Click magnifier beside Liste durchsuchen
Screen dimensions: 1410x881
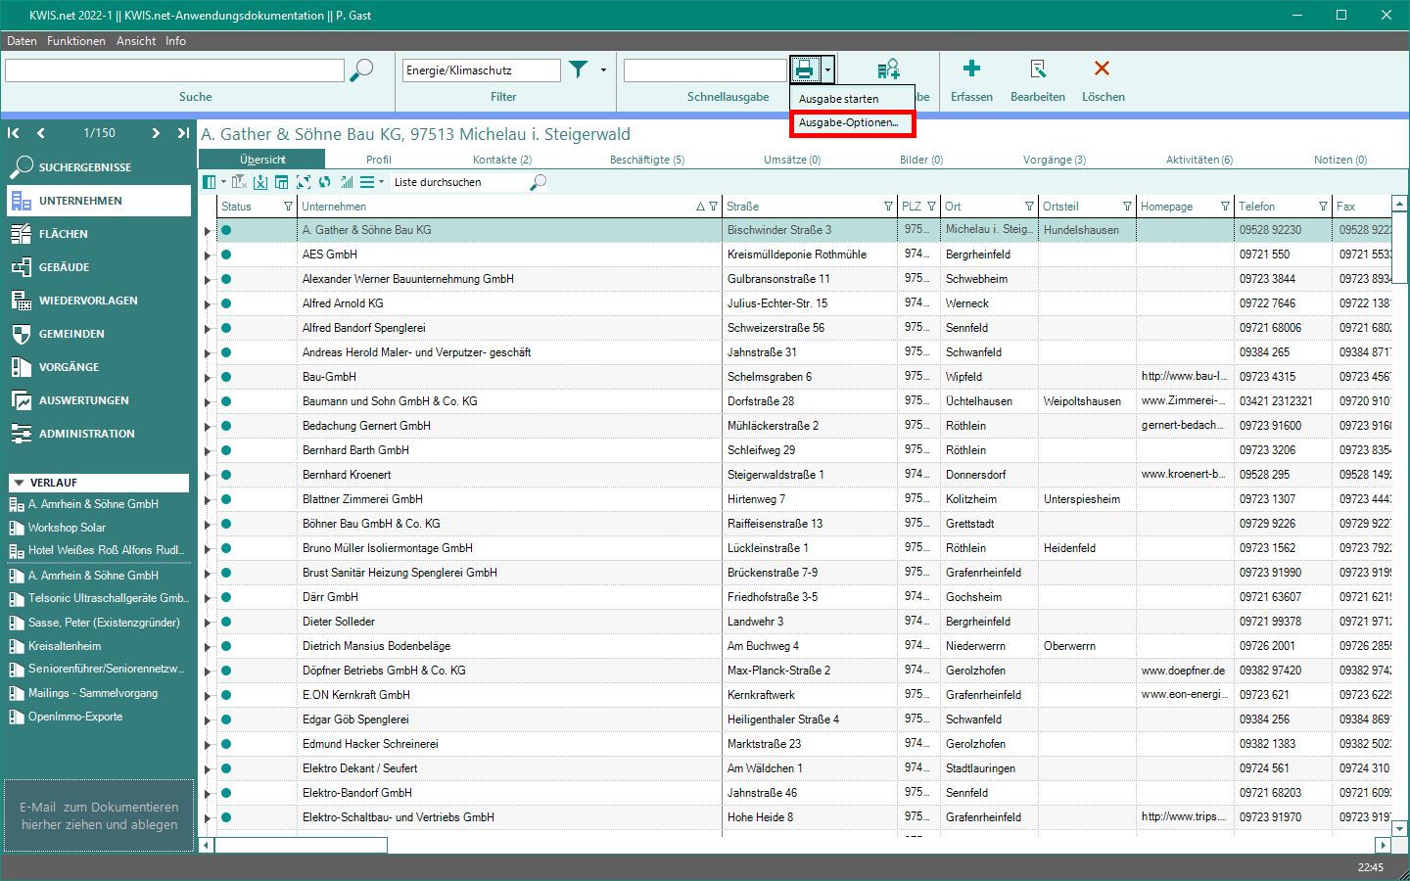point(538,182)
